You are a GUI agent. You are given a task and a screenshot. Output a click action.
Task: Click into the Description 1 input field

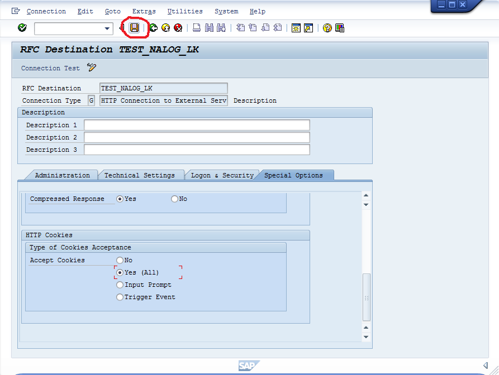[197, 125]
